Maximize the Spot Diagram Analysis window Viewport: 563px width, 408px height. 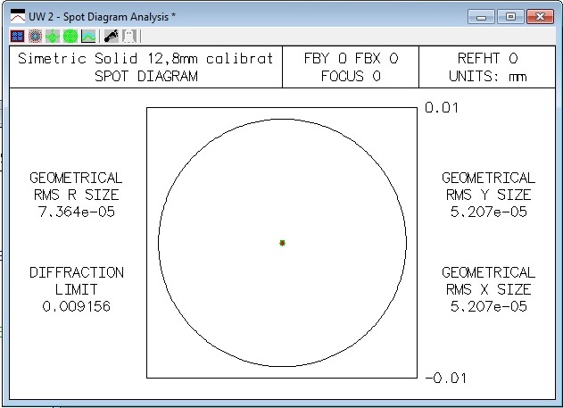(510, 17)
